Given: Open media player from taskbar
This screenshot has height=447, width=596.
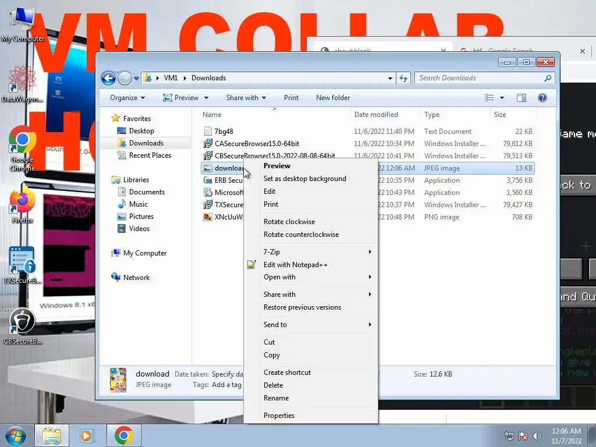Looking at the screenshot, I should tap(87, 435).
